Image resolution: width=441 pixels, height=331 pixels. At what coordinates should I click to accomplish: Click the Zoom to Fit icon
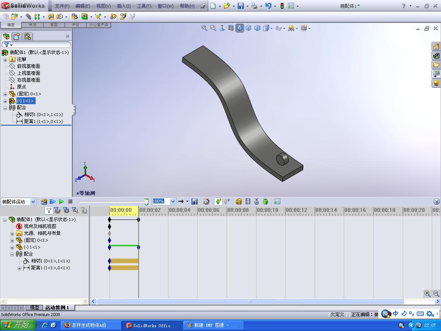coord(204,28)
